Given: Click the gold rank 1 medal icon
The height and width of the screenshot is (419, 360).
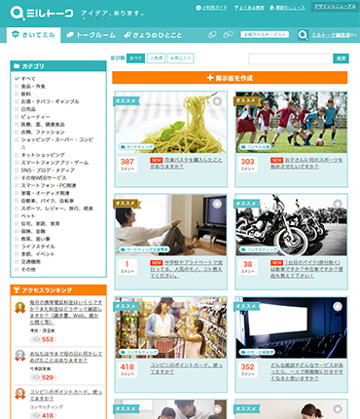Looking at the screenshot, I should coord(20,307).
